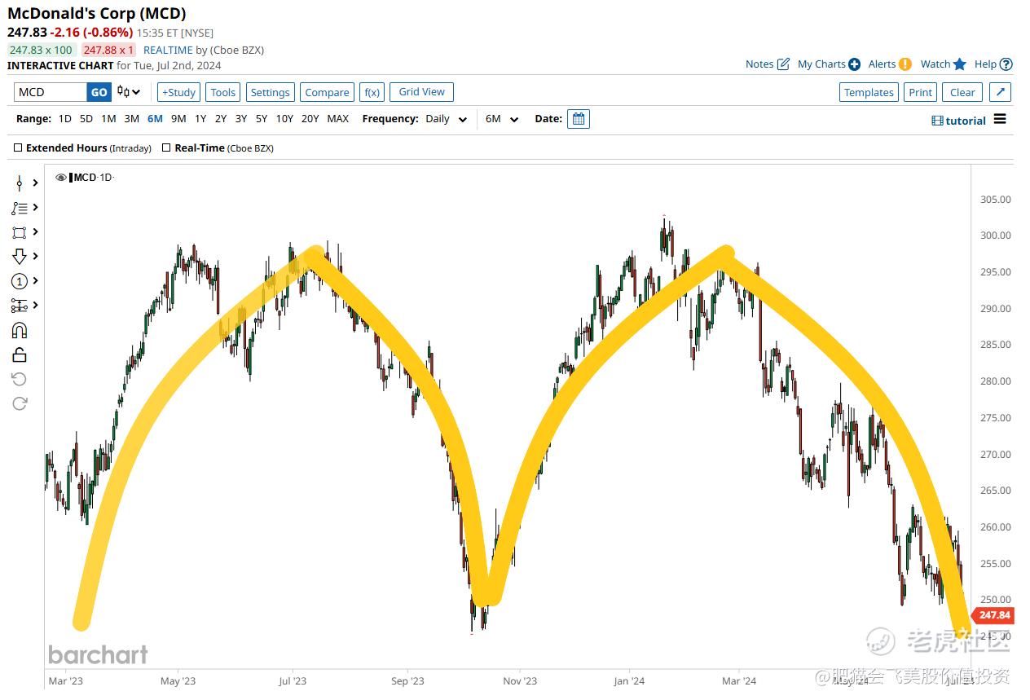Select the vertical line drawing tool

pyautogui.click(x=20, y=183)
